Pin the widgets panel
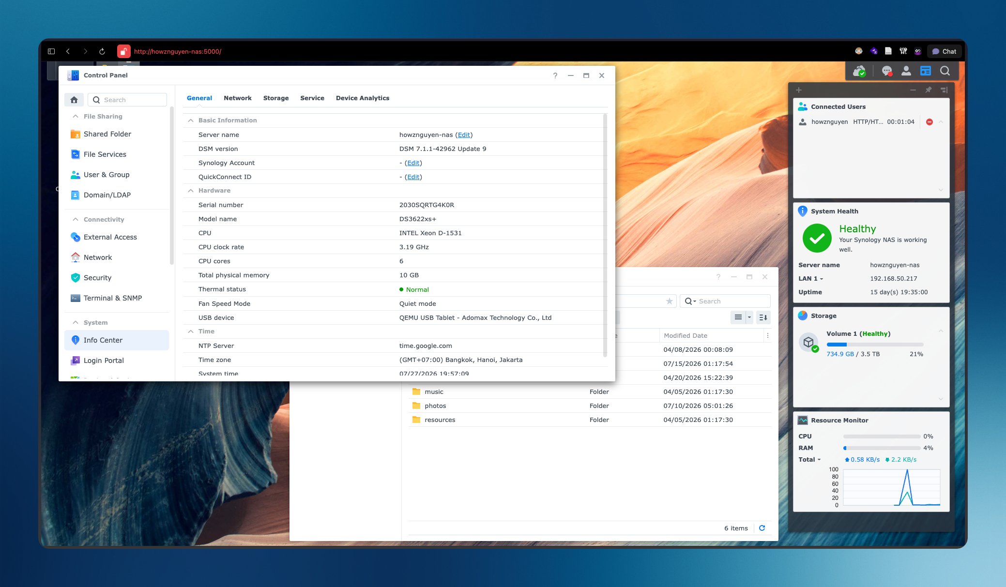Image resolution: width=1006 pixels, height=587 pixels. point(929,90)
